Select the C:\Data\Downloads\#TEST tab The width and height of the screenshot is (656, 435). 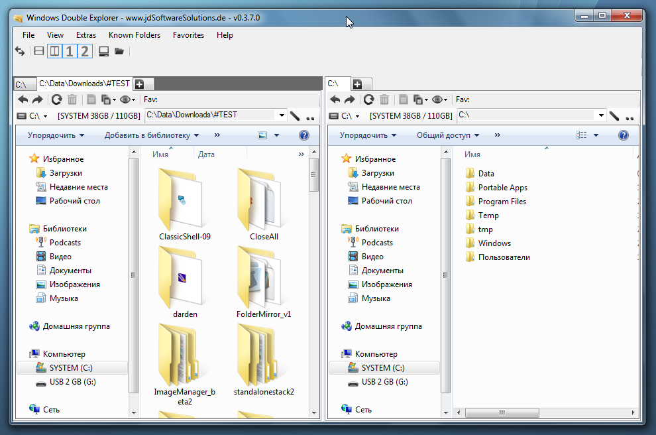[85, 84]
